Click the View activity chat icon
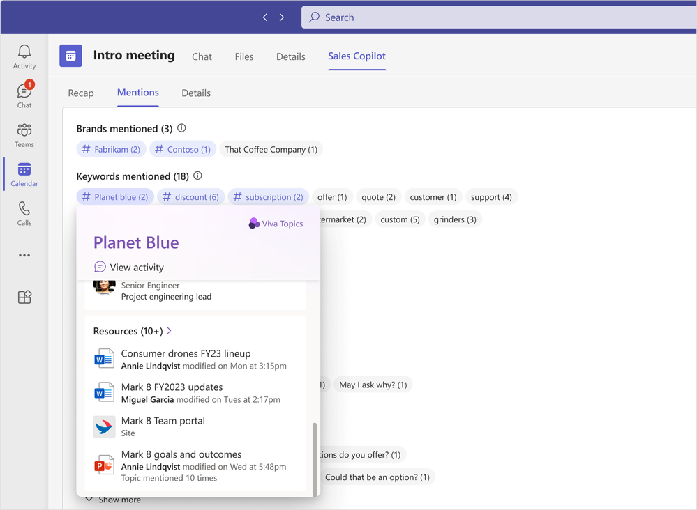Viewport: 697px width, 510px height. coord(100,267)
